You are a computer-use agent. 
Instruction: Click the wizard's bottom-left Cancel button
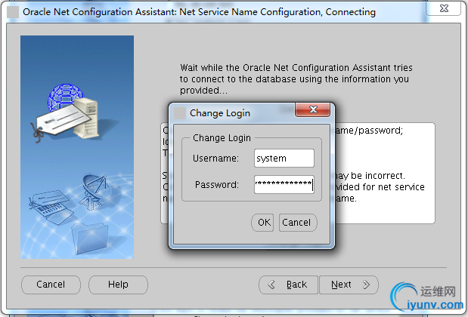51,285
